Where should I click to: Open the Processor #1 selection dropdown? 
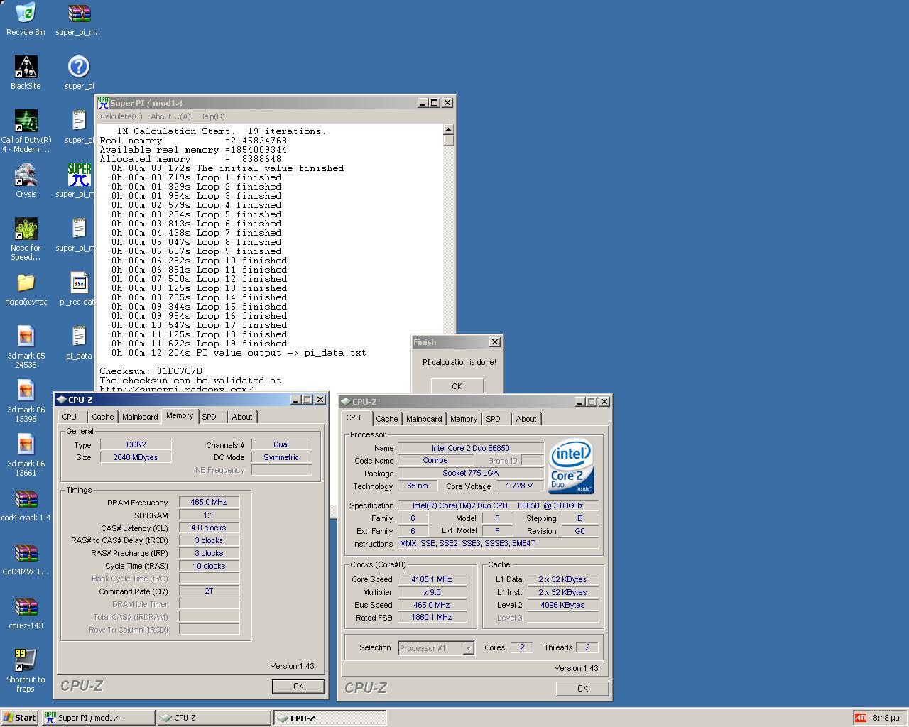pyautogui.click(x=468, y=647)
